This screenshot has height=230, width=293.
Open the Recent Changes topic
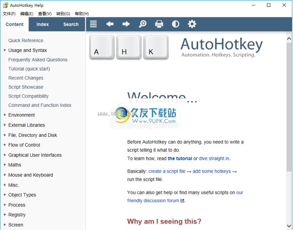click(x=26, y=78)
